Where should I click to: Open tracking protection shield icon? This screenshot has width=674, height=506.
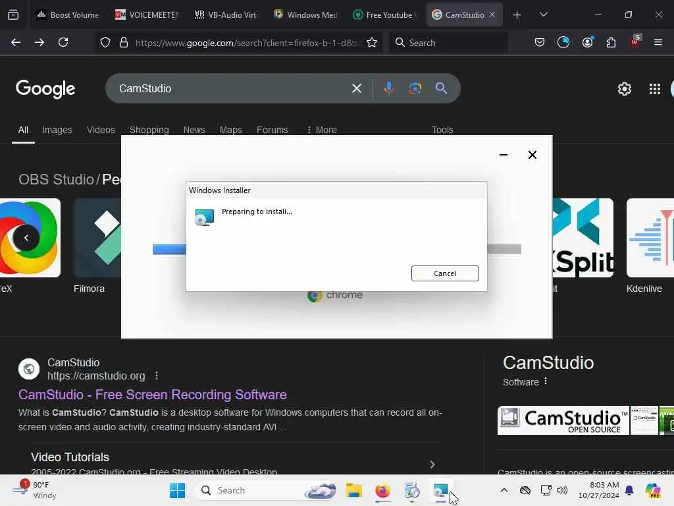click(105, 43)
